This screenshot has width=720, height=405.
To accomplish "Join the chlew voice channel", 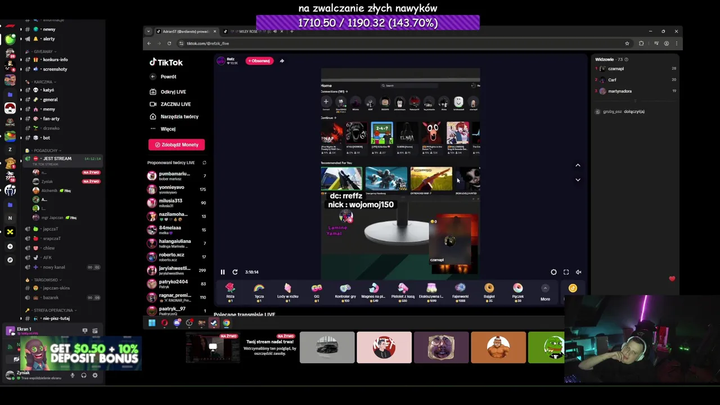I will pyautogui.click(x=49, y=248).
